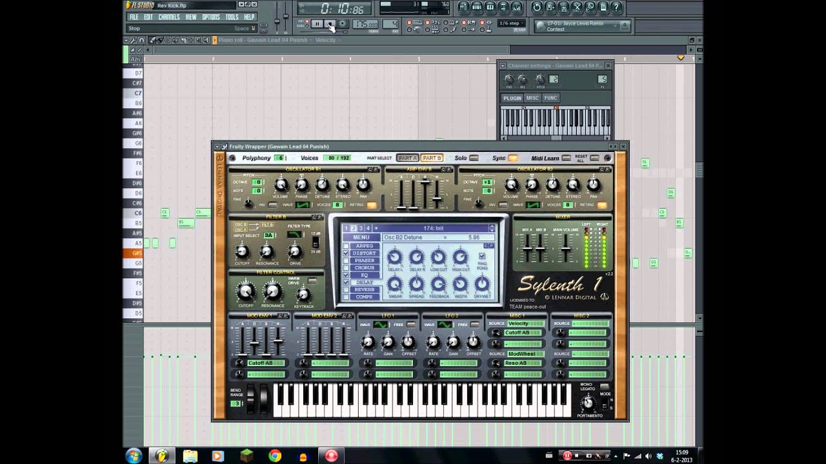This screenshot has width=826, height=464.
Task: Open MISC 1 Velocity source dropdown
Action: 525,324
